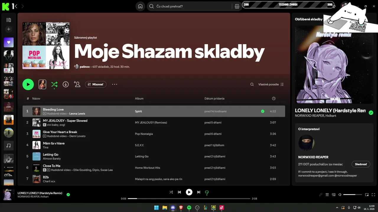The height and width of the screenshot is (212, 378).
Task: Open Brave browser from the taskbar
Action: point(181,208)
